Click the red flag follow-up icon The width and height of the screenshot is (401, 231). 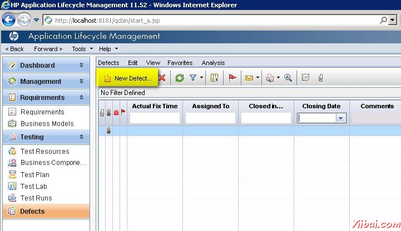pos(232,78)
